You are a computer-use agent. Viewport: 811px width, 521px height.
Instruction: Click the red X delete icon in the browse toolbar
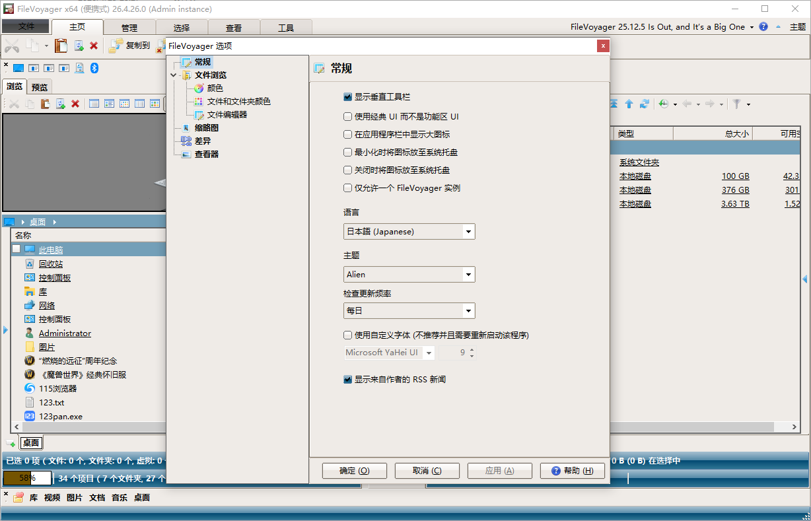tap(75, 104)
